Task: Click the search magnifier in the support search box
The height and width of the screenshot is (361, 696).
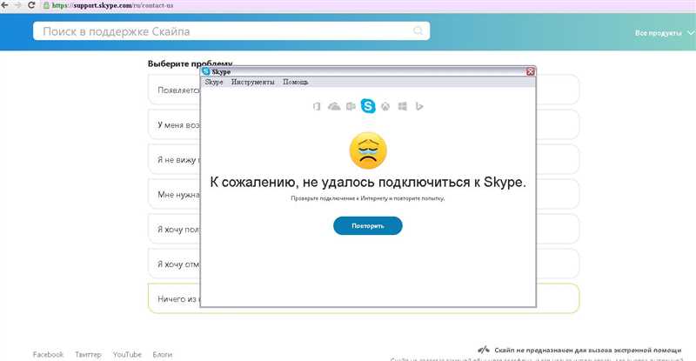Action: pyautogui.click(x=418, y=30)
